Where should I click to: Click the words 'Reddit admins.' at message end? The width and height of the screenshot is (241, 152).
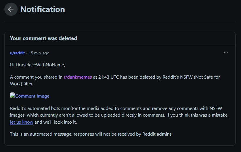[157, 134]
